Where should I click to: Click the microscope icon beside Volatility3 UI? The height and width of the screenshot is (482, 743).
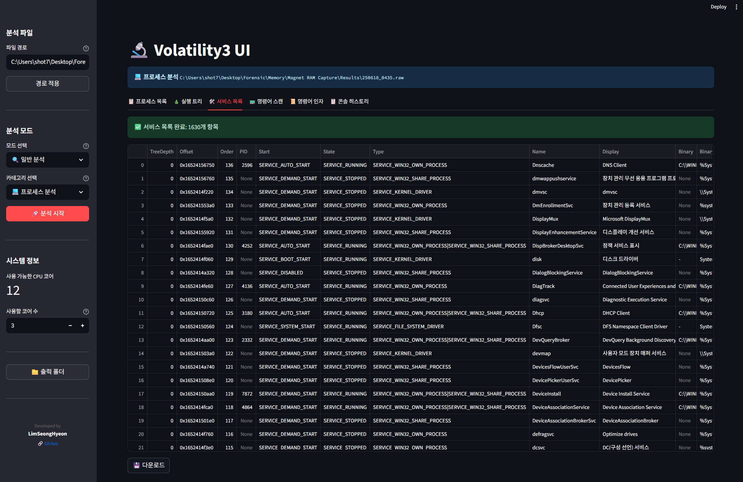(x=139, y=50)
